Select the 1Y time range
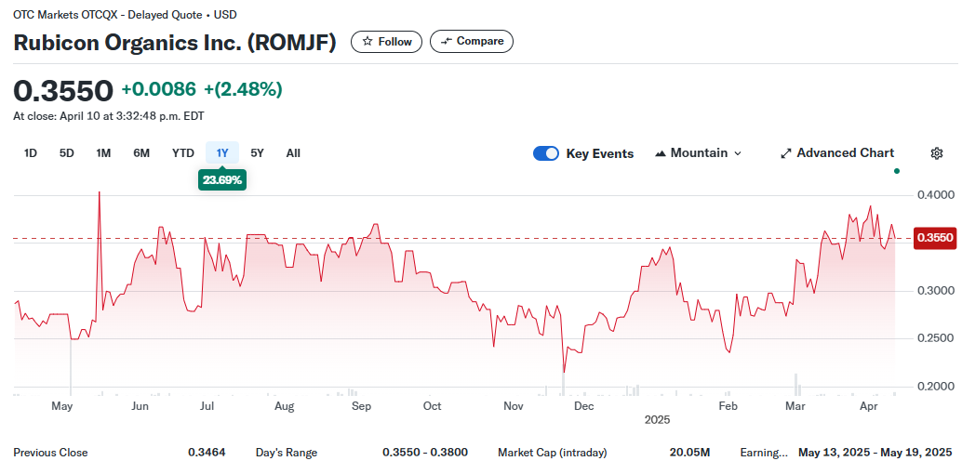This screenshot has height=461, width=962. [222, 153]
